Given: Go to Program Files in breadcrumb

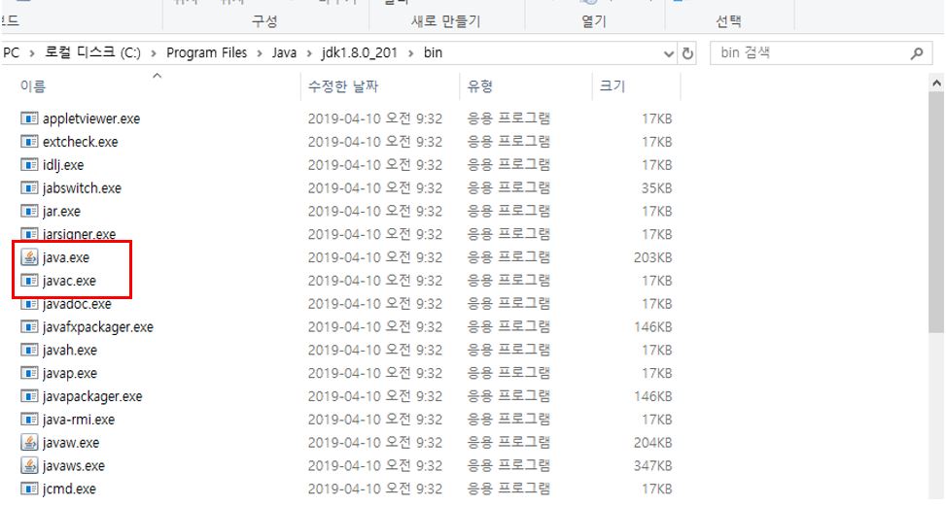Looking at the screenshot, I should (207, 53).
